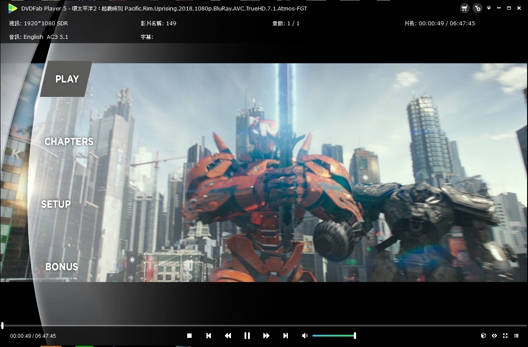Click the movie length info at top right
Viewport: 528px width, 347px height.
tap(440, 24)
